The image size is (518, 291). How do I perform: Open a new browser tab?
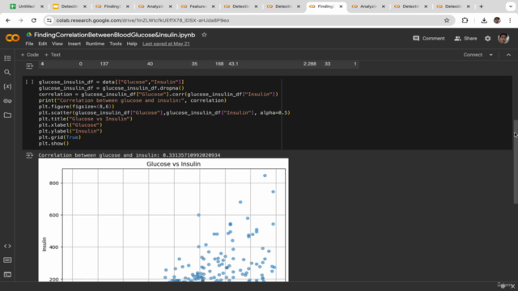(481, 6)
